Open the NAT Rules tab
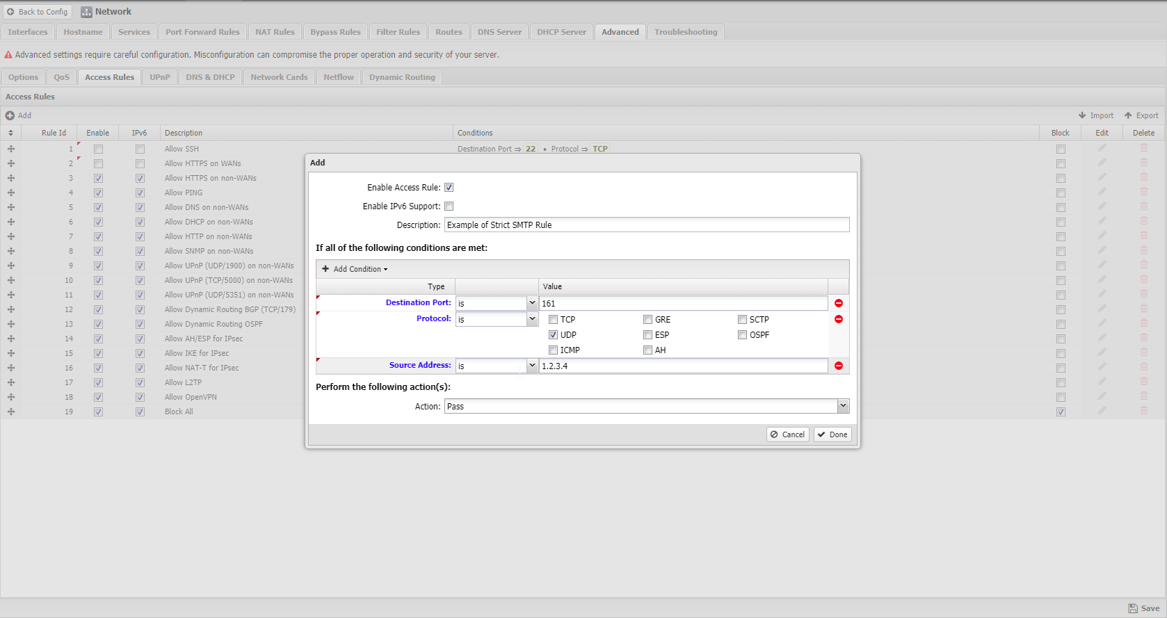This screenshot has width=1167, height=618. click(275, 32)
